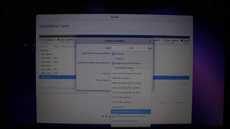Screen dimensions: 230x129
Task: Click the up arrow atop the filesystem list
Action: [x=132, y=71]
